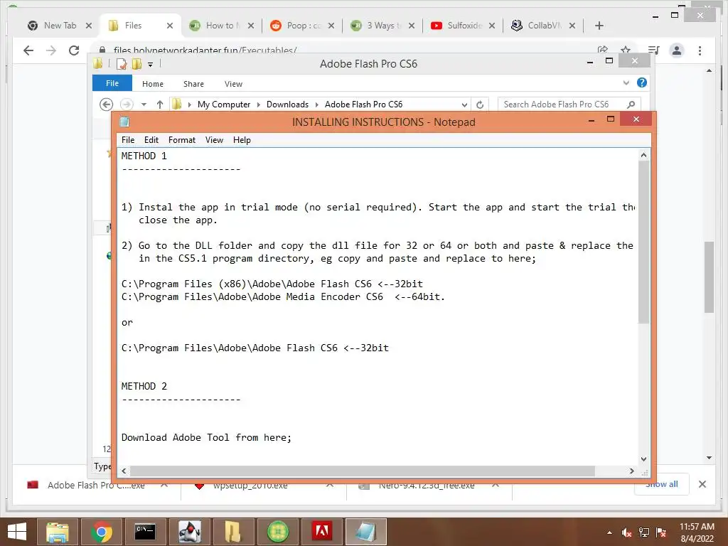
Task: Click the File tab in Explorer ribbon
Action: coord(112,83)
